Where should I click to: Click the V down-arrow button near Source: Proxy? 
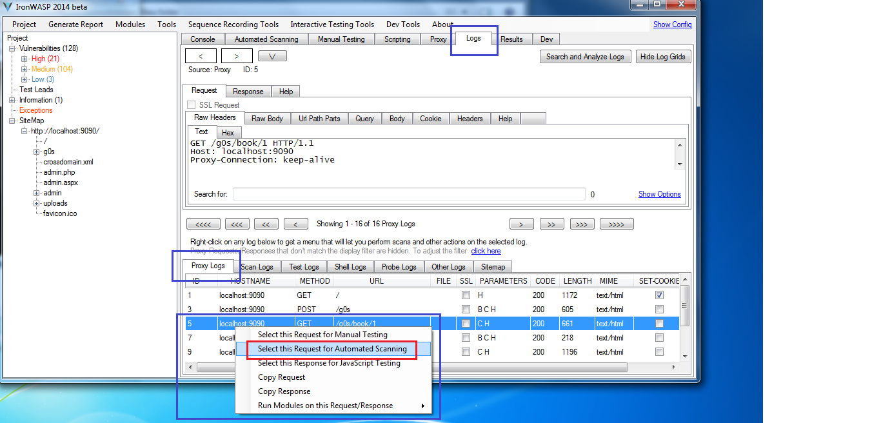272,55
